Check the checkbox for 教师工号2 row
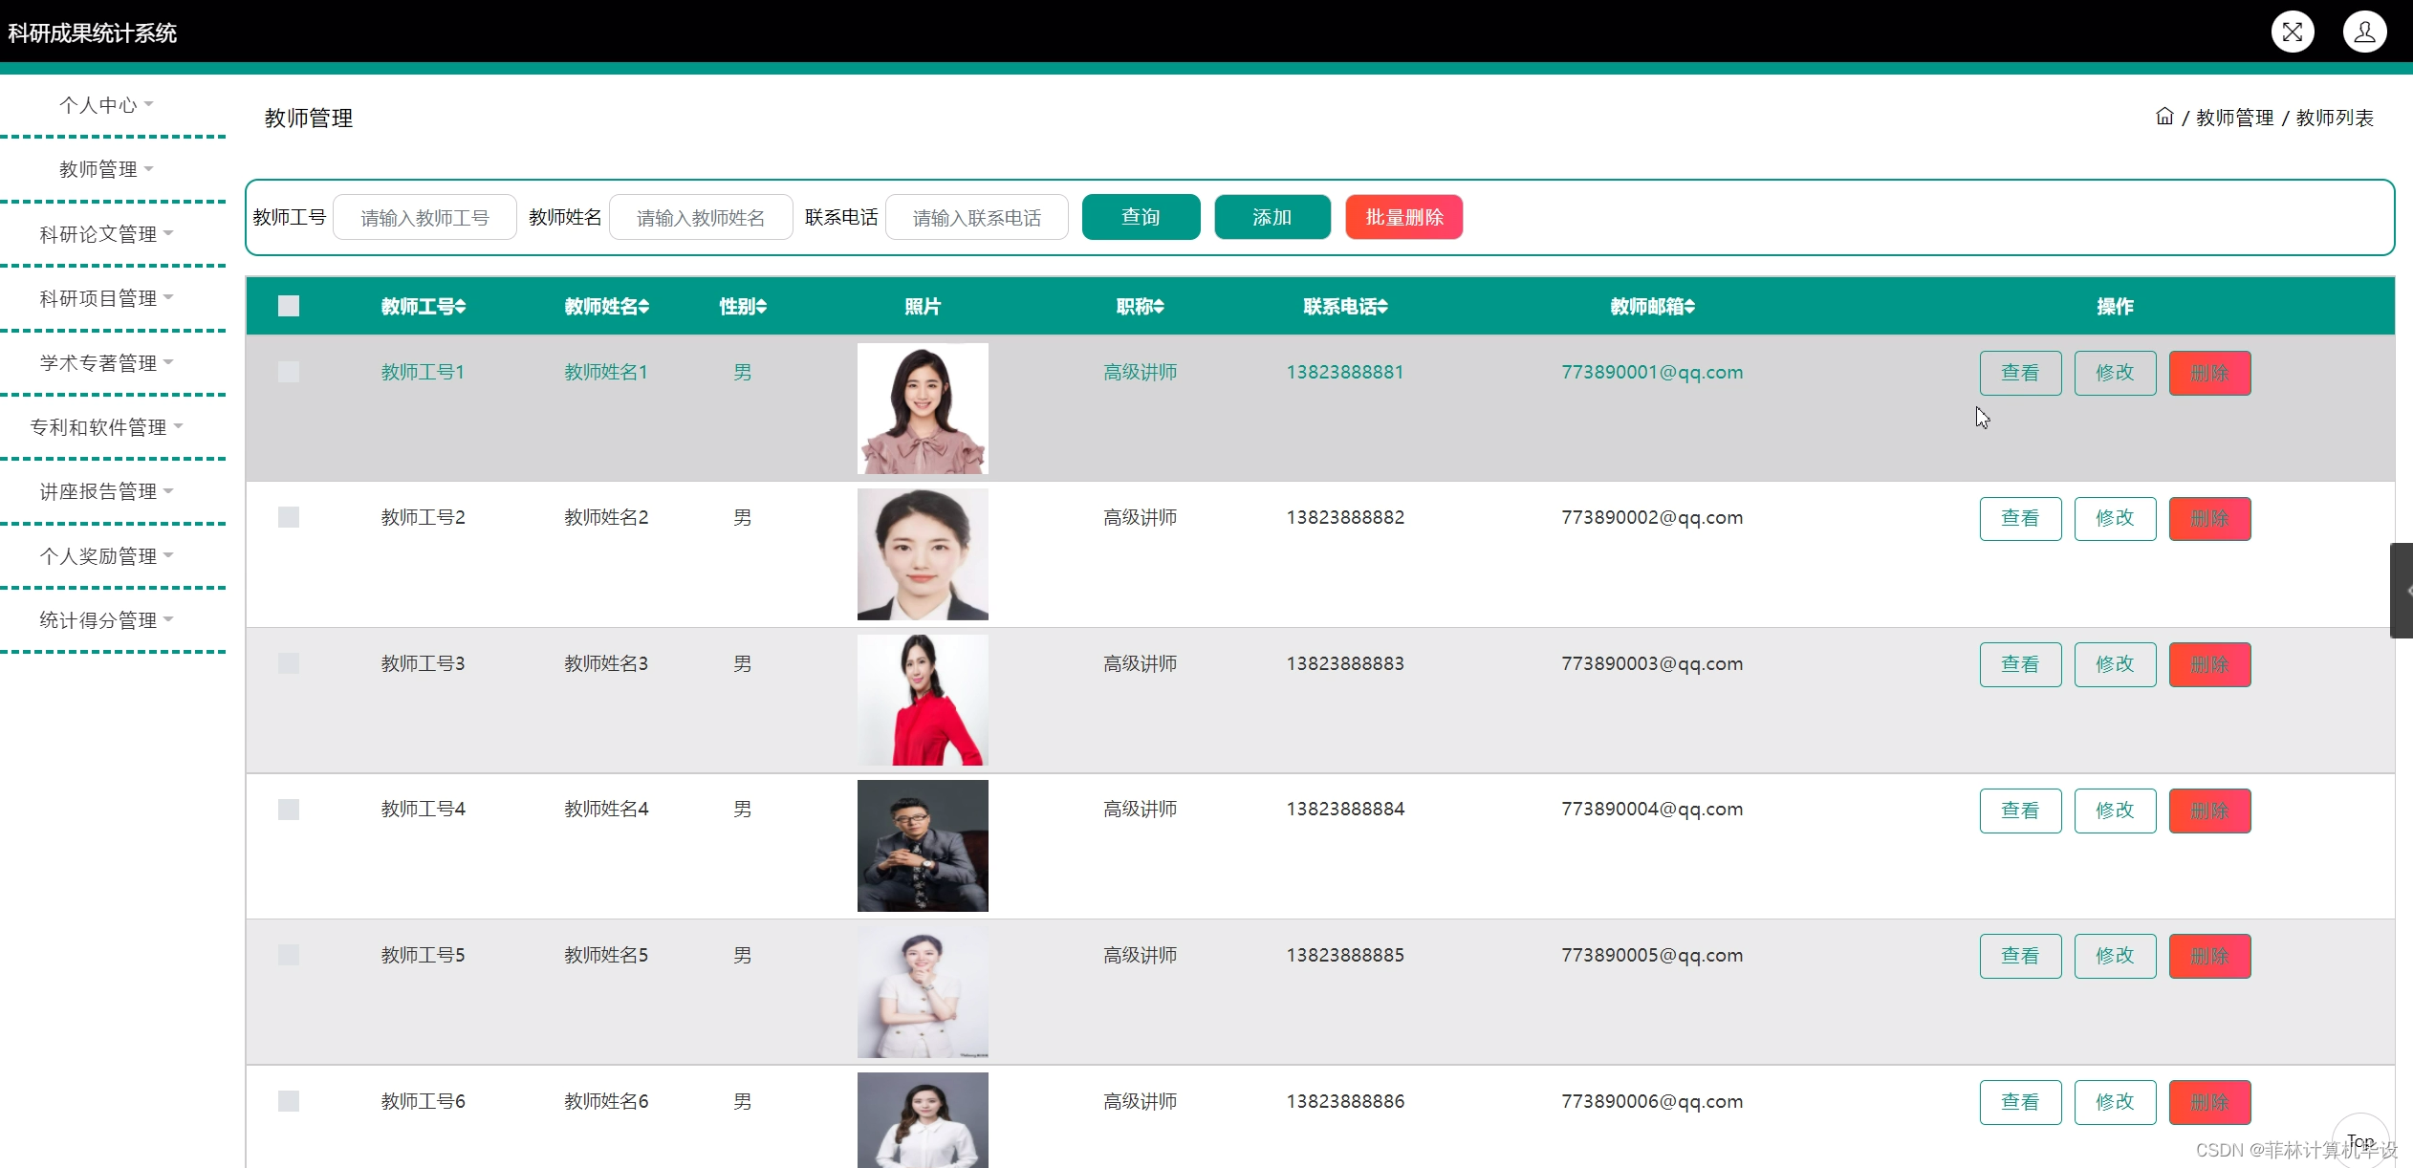 (289, 517)
